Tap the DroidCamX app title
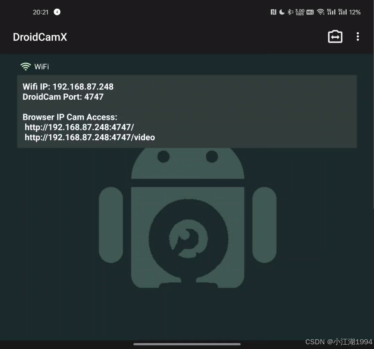 40,37
